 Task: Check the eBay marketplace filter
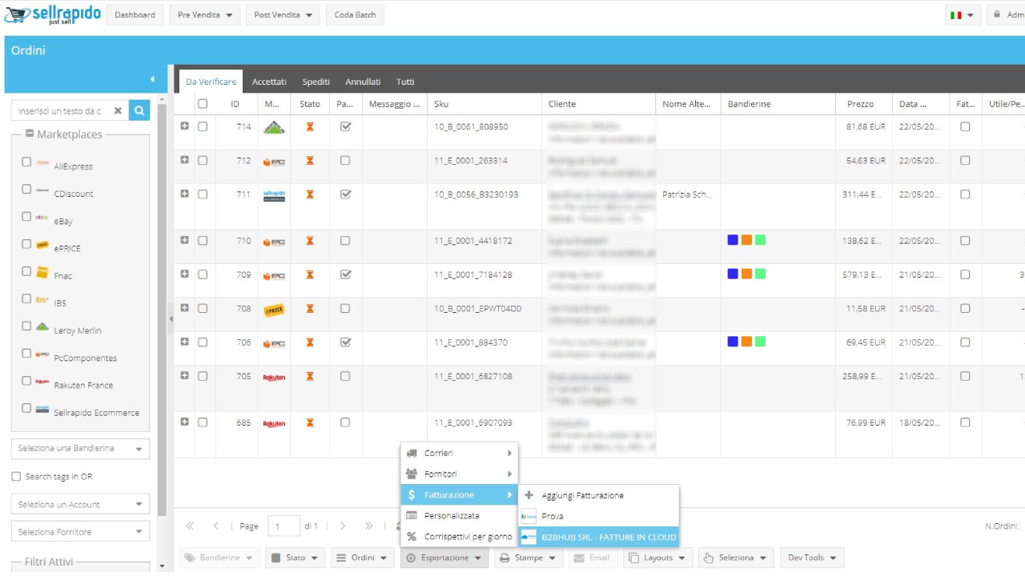coord(26,216)
